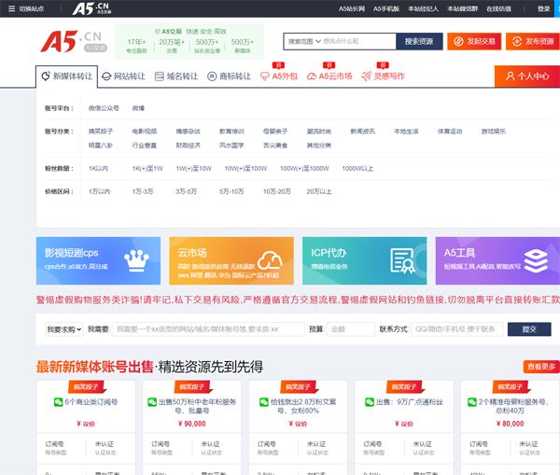Choose the 1万以内 price range
The height and width of the screenshot is (475, 560).
tap(99, 192)
